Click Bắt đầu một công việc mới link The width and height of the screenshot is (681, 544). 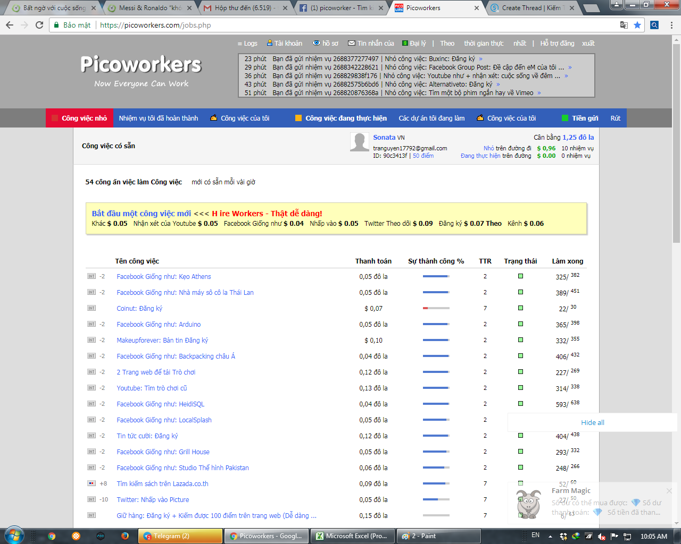pos(142,214)
